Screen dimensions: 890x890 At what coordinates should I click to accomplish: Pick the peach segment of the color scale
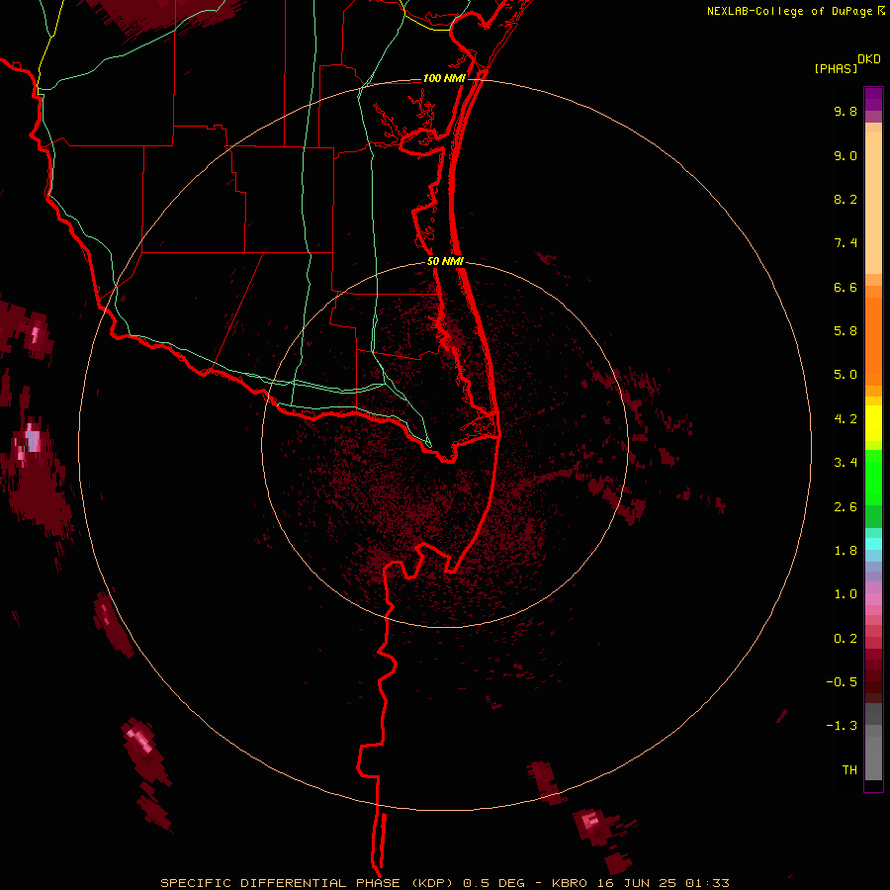[873, 199]
